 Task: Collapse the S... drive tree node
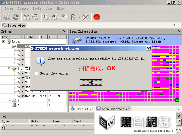[9, 46]
